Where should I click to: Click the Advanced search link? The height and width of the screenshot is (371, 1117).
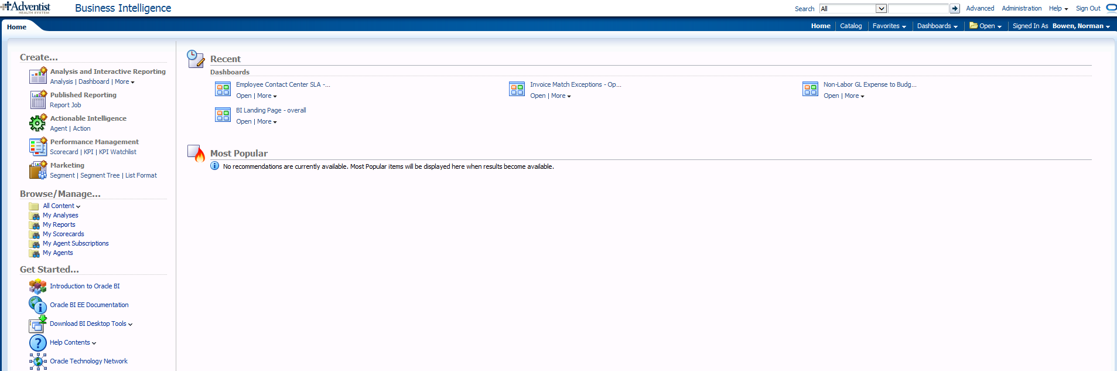(980, 8)
